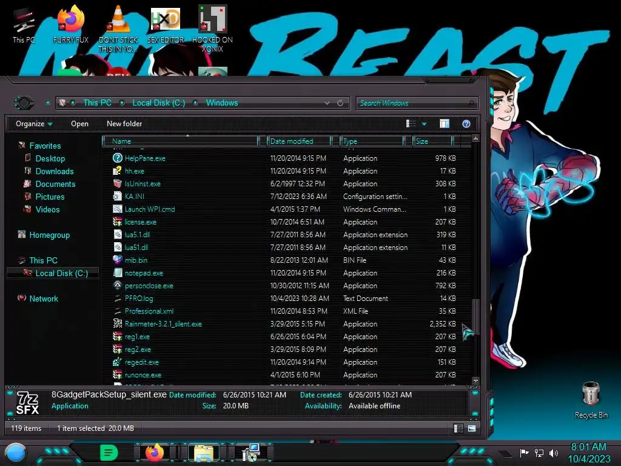Click the KA.INI file icon
This screenshot has width=621, height=466.
(117, 196)
